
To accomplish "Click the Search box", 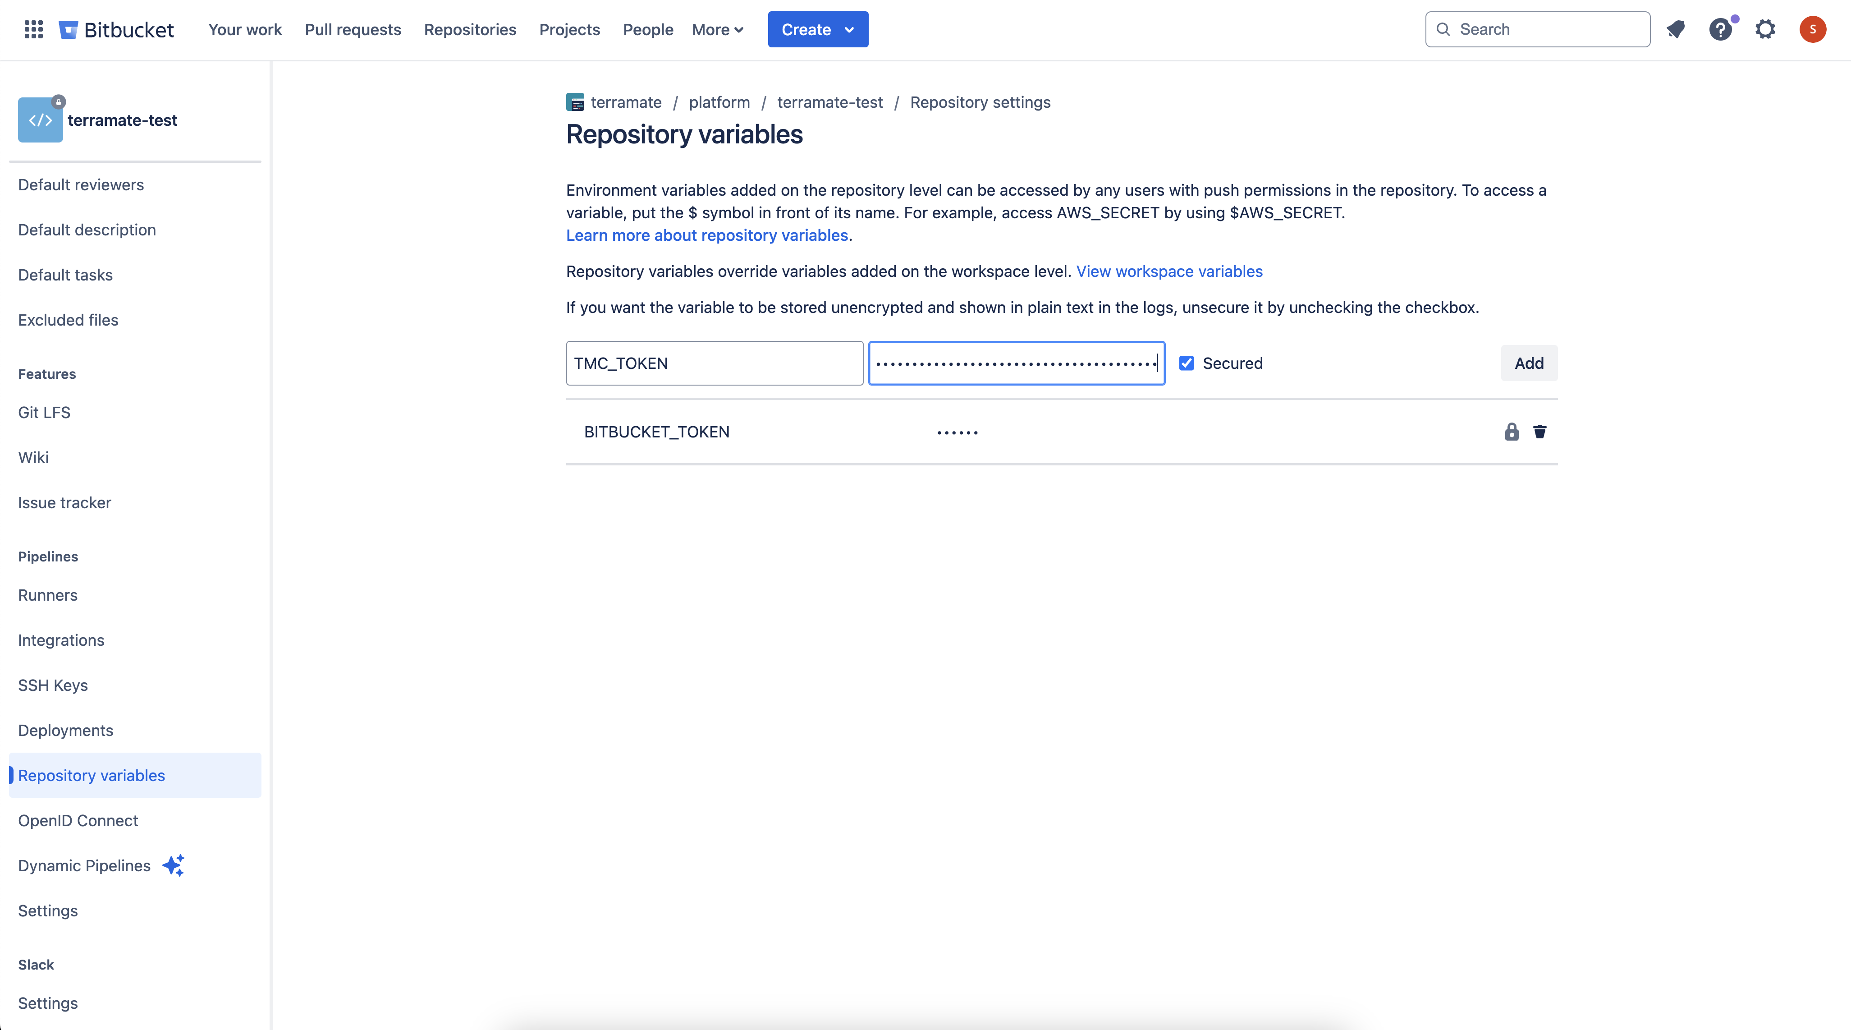I will pos(1538,29).
